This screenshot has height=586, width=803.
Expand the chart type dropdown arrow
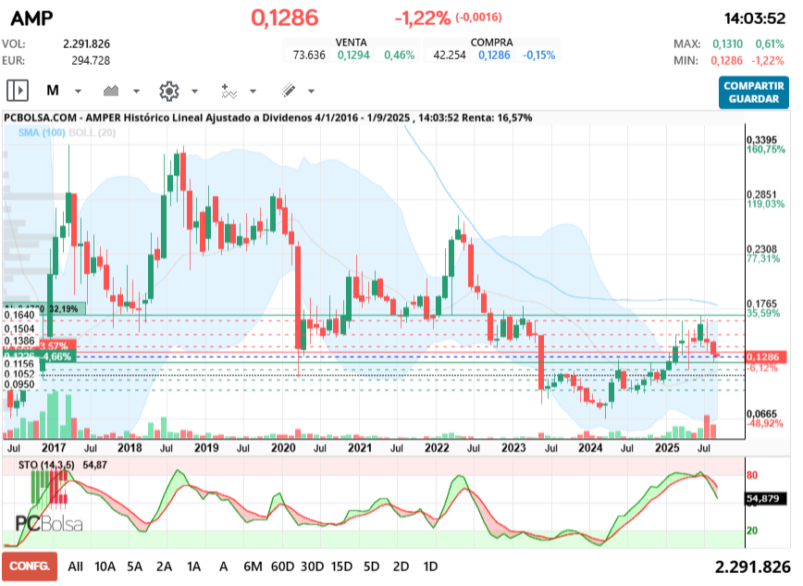(x=136, y=92)
